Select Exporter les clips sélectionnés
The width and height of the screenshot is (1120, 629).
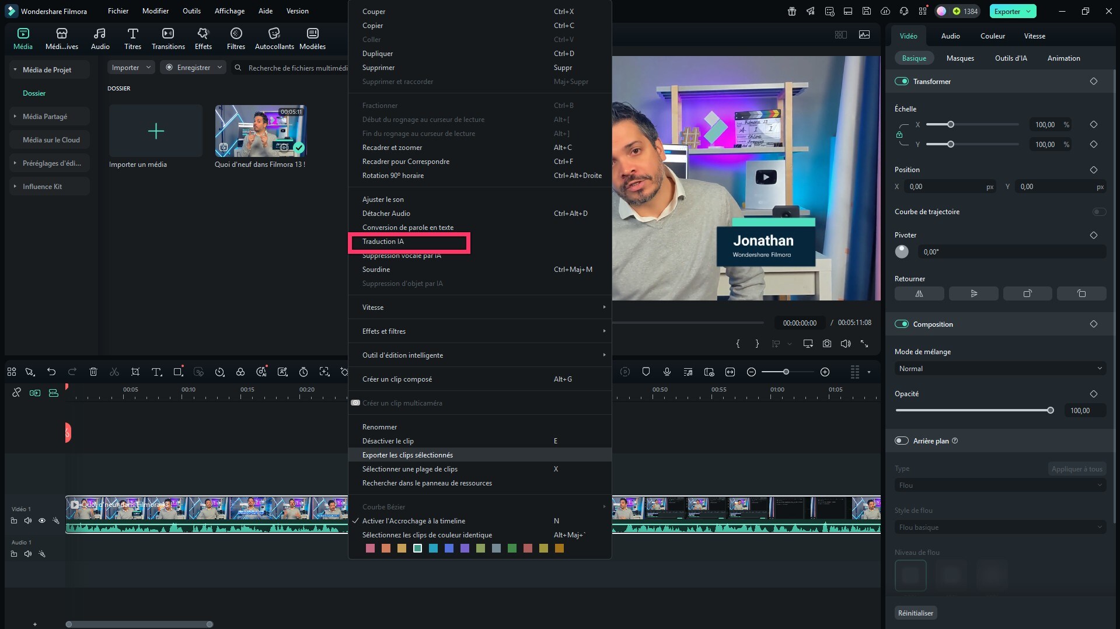tap(480, 455)
